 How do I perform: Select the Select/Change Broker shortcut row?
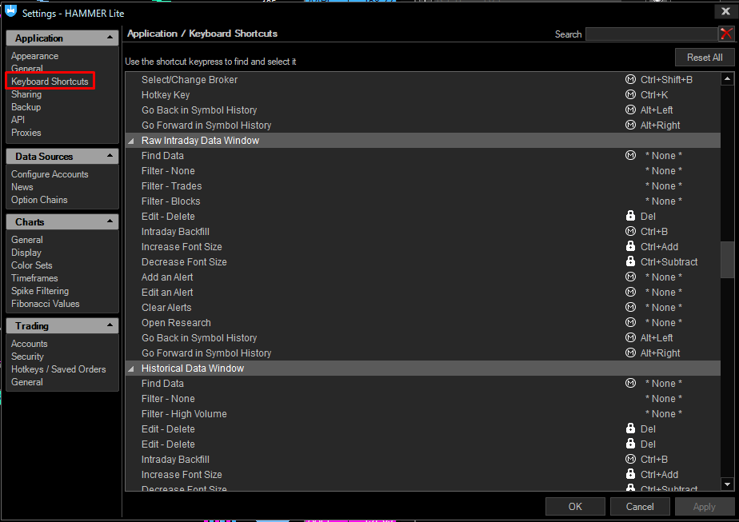coord(423,80)
